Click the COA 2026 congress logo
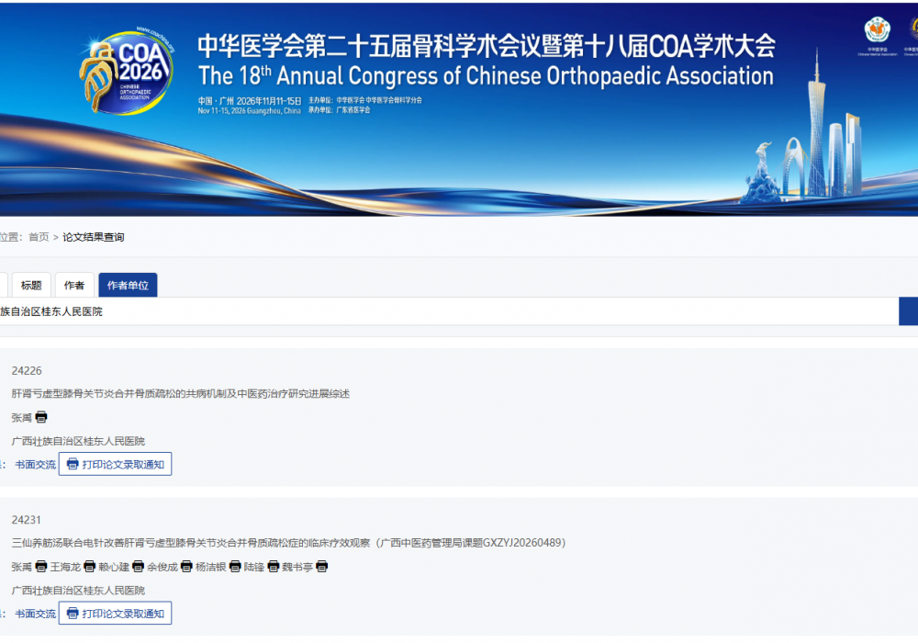Viewport: 918px width, 643px height. [x=127, y=71]
